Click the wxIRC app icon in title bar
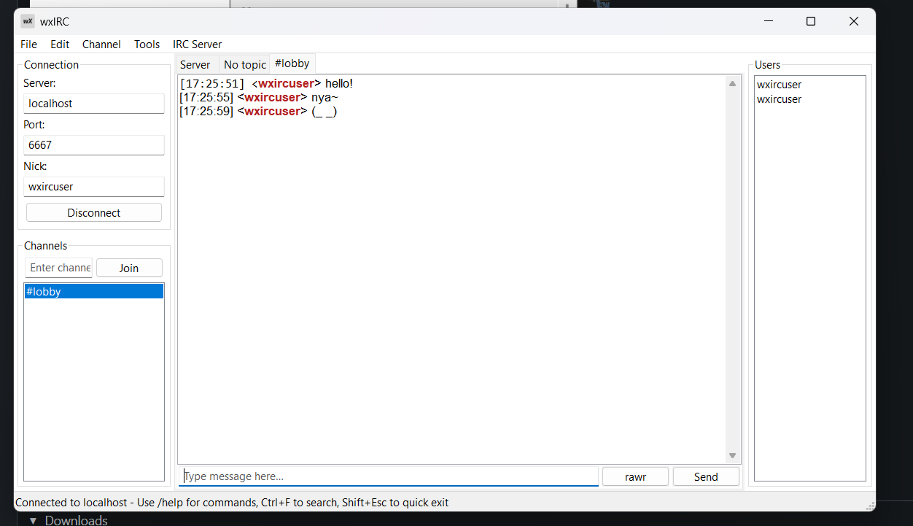Viewport: 913px width, 526px height. pyautogui.click(x=28, y=21)
